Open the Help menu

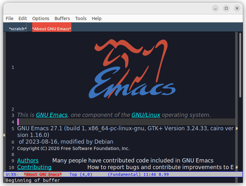point(97,18)
